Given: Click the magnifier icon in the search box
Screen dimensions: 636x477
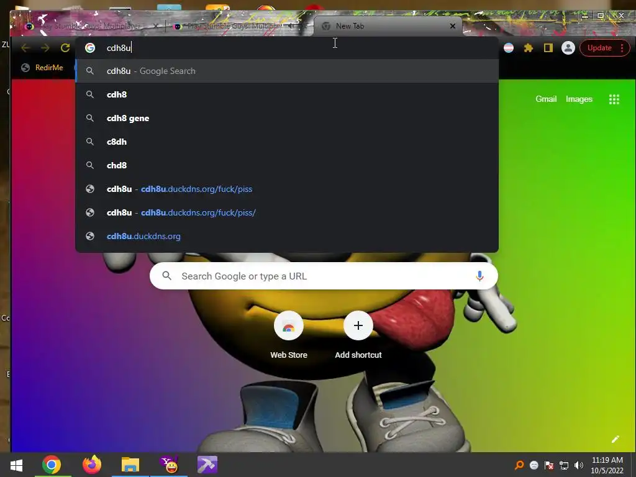Looking at the screenshot, I should pyautogui.click(x=166, y=276).
